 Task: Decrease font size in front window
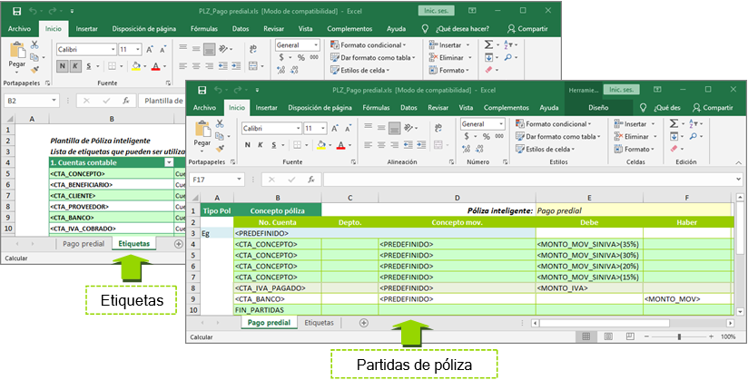point(349,128)
